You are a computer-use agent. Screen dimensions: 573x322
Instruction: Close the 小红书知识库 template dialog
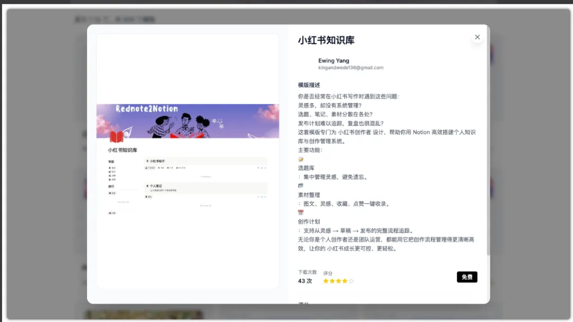point(477,37)
